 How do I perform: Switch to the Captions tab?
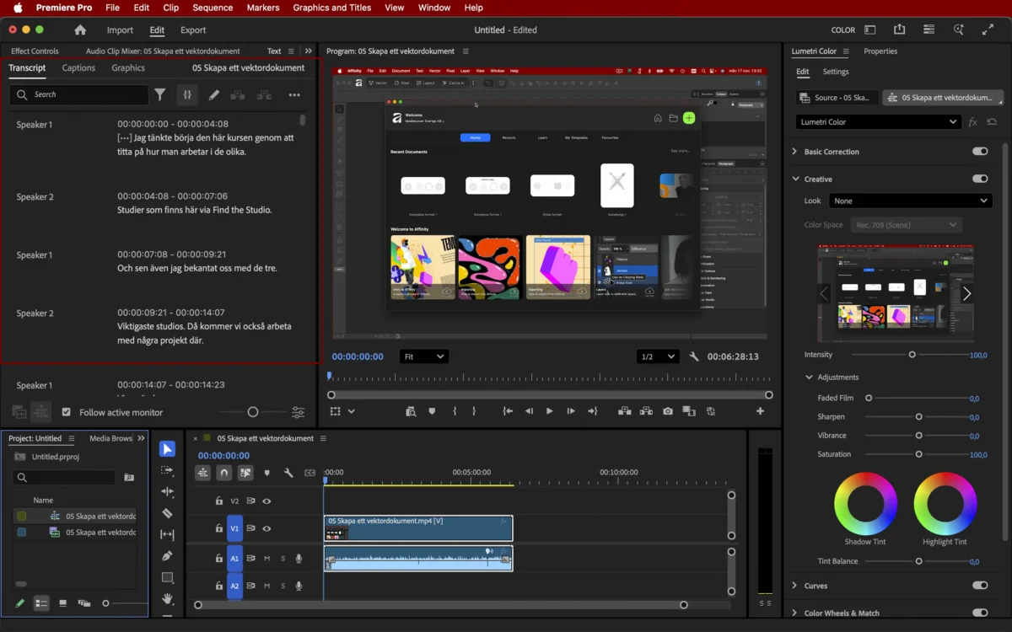tap(78, 67)
